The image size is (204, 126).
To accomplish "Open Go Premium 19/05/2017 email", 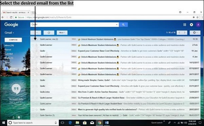I will tap(115, 104).
